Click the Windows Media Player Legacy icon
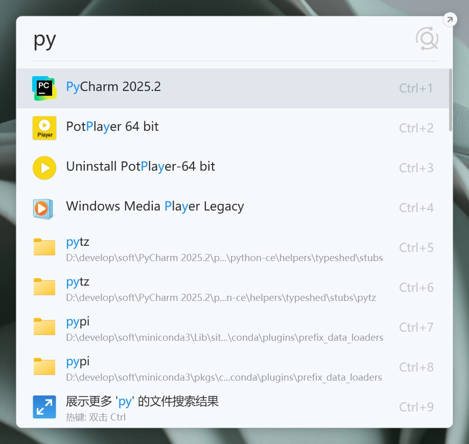This screenshot has height=444, width=469. pyautogui.click(x=43, y=208)
